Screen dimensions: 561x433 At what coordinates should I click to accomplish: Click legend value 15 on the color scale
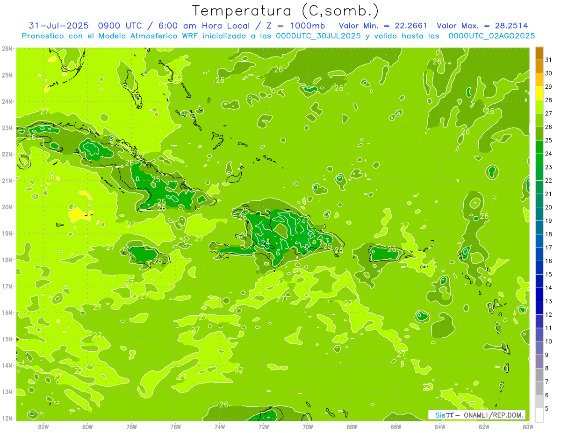(x=548, y=274)
